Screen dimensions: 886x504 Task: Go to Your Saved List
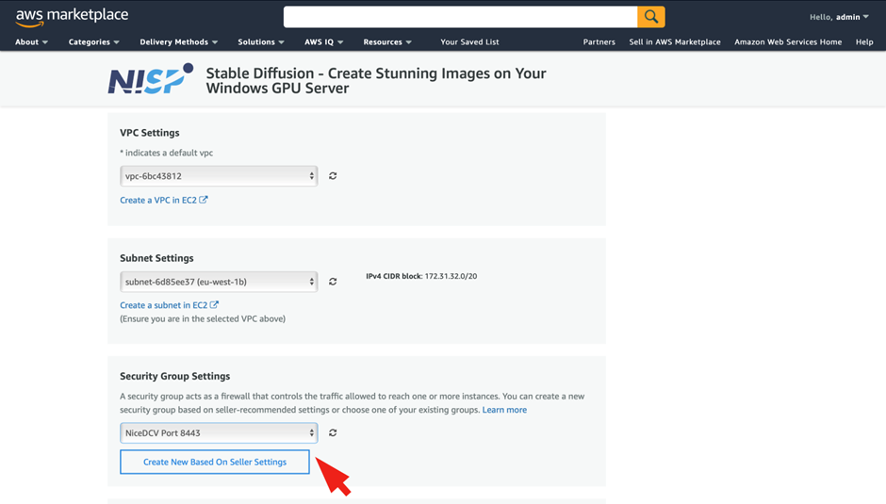point(469,41)
